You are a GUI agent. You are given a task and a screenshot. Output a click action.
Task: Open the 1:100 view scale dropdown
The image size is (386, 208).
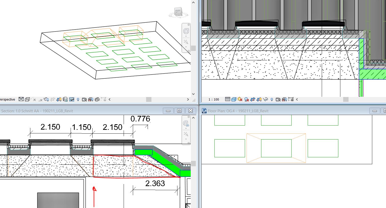point(214,100)
